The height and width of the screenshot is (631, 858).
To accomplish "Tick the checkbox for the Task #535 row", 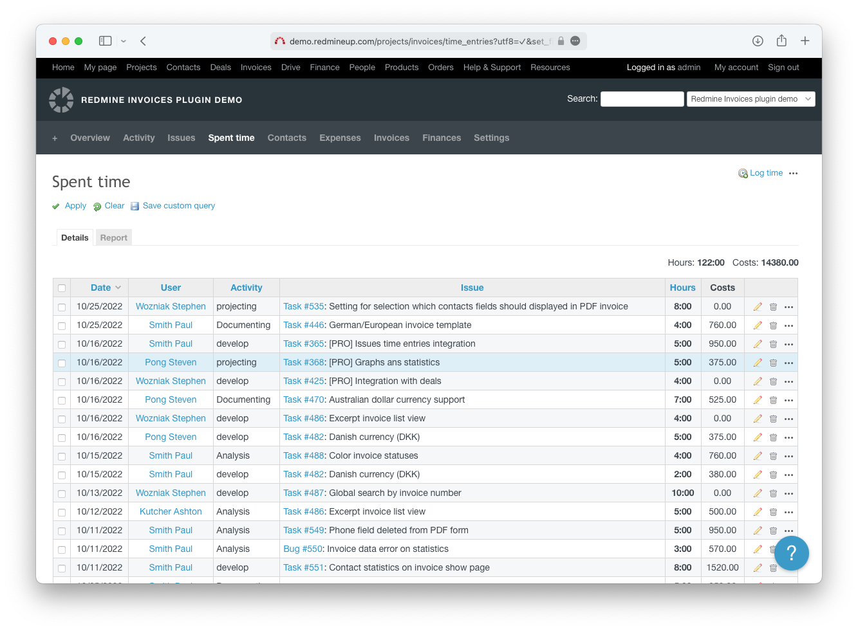I will coord(62,307).
